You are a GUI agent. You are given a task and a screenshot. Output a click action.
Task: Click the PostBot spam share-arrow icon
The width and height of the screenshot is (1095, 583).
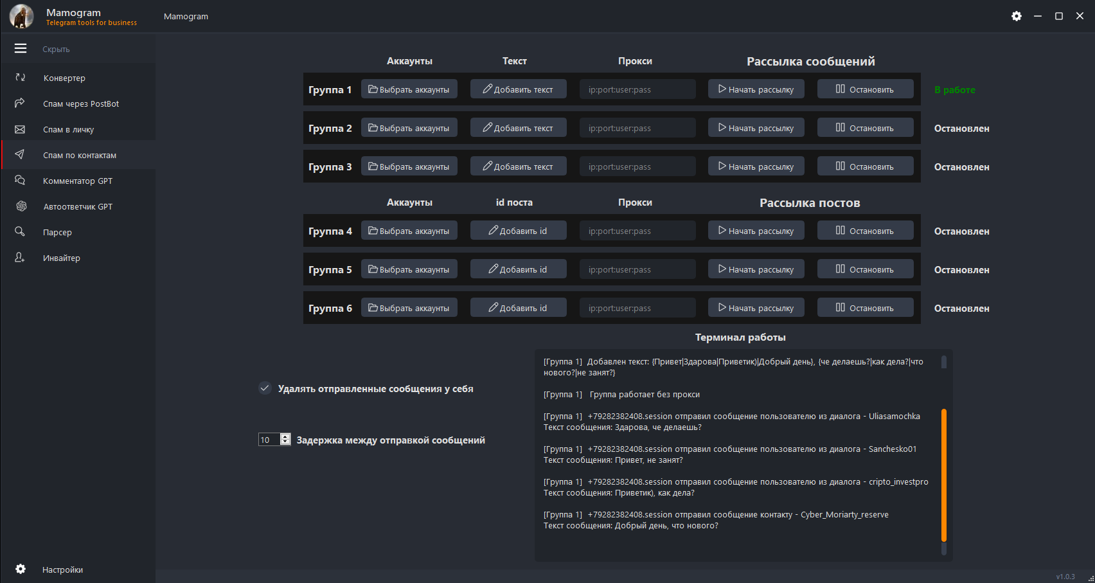21,103
